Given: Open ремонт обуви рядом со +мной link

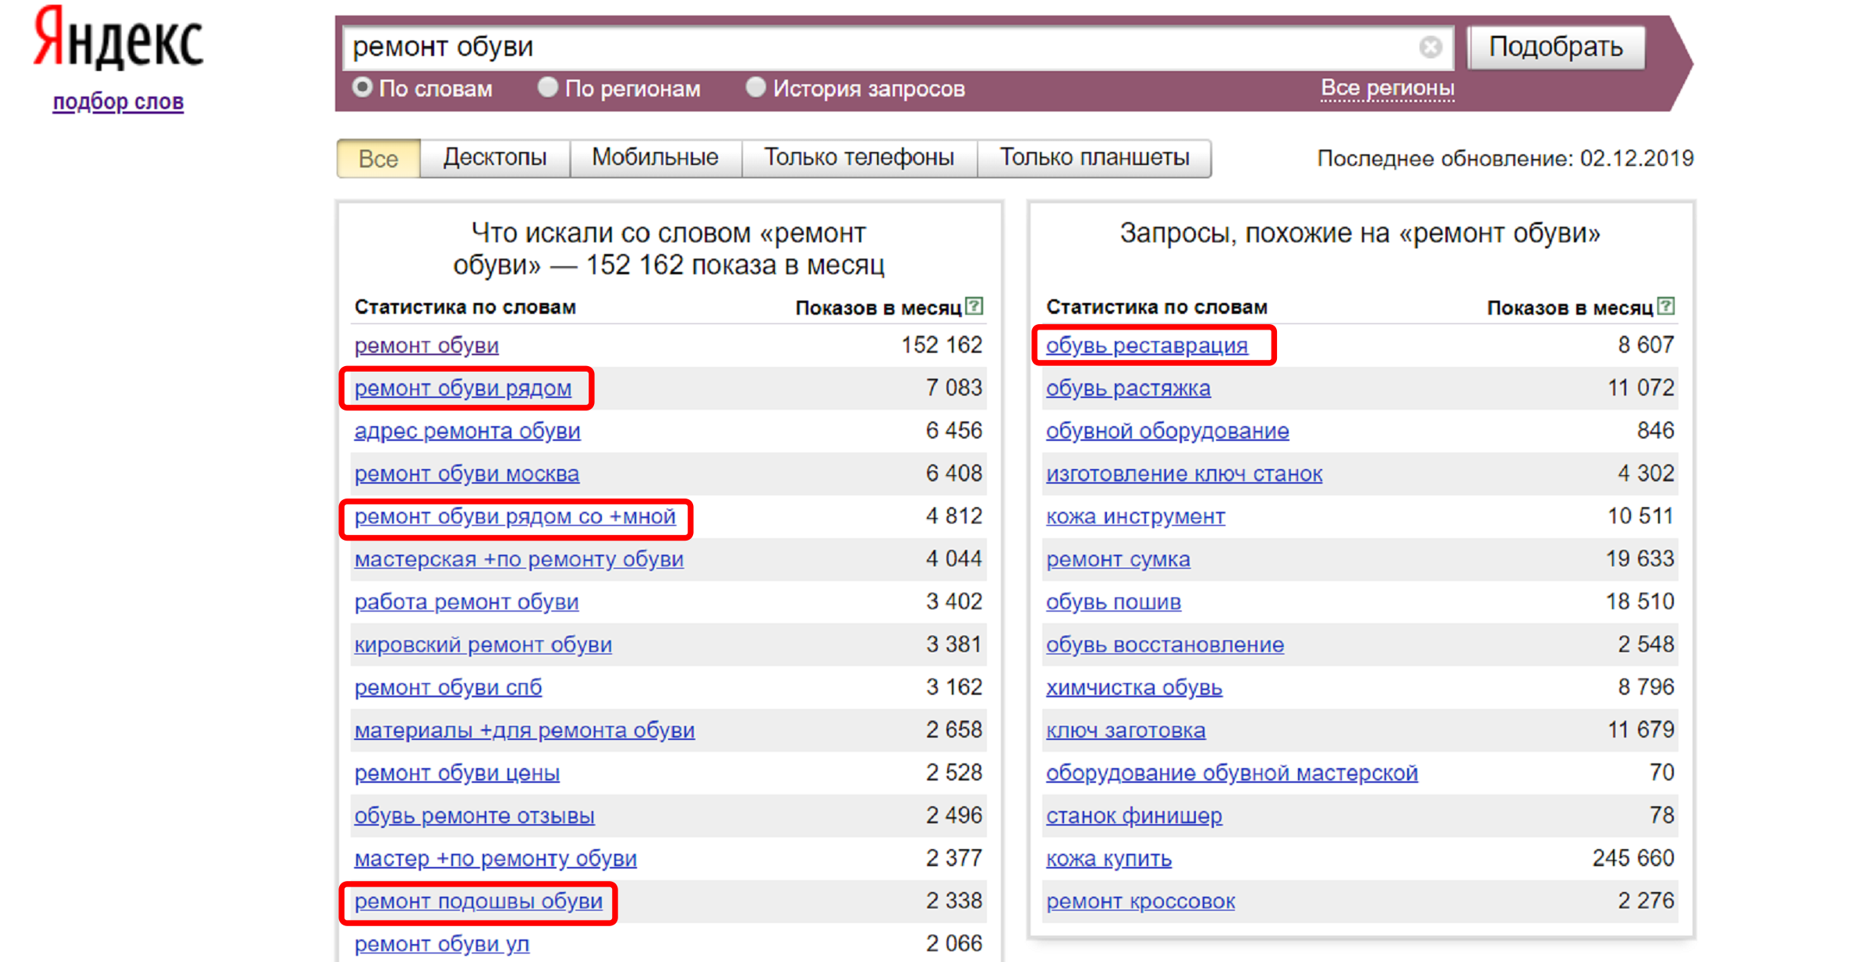Looking at the screenshot, I should tap(515, 516).
